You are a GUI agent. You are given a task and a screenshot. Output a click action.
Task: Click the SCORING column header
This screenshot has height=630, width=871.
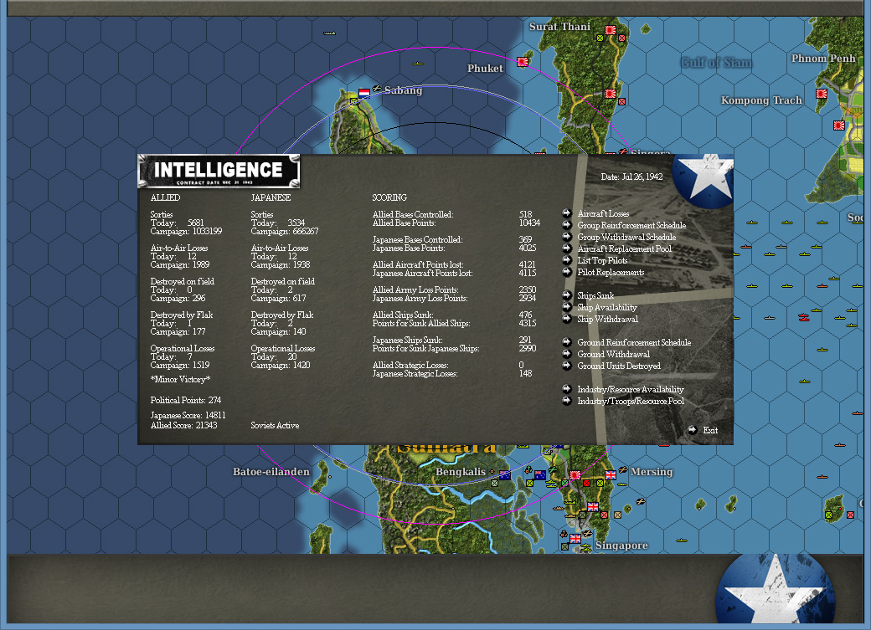click(x=389, y=197)
